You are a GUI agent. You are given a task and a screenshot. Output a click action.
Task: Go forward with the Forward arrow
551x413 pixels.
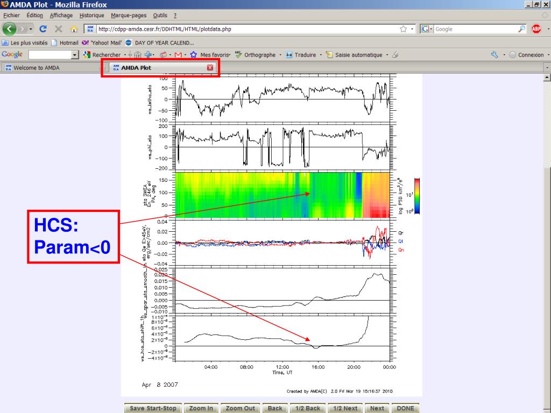(22, 29)
